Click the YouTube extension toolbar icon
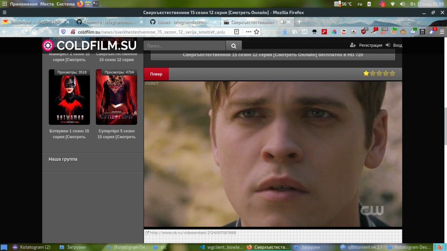 tap(344, 32)
